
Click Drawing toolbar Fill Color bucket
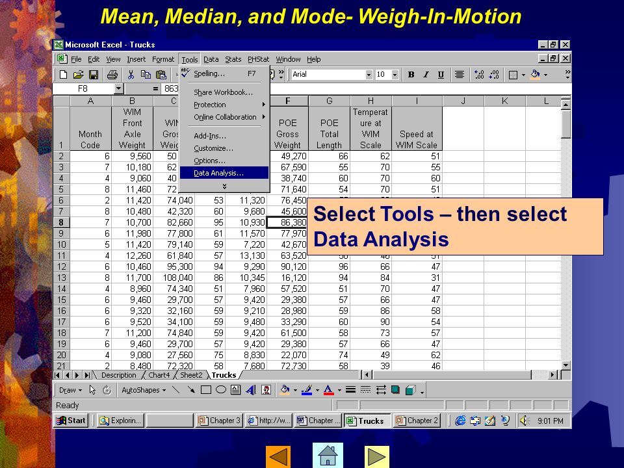point(285,390)
